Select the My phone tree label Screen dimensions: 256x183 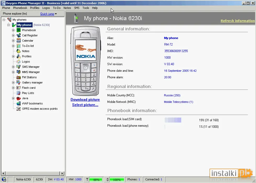click(x=25, y=25)
